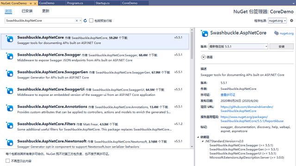Click the package icon in details pane header

click(204, 34)
